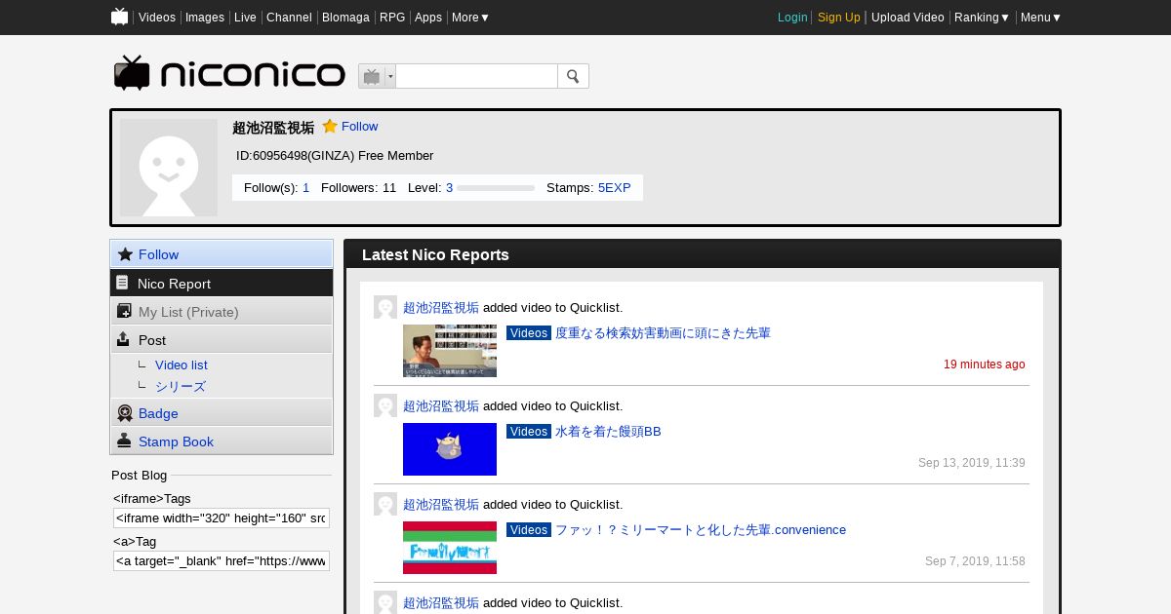Click star icon in Follow sidebar item
The width and height of the screenshot is (1171, 614).
(125, 254)
